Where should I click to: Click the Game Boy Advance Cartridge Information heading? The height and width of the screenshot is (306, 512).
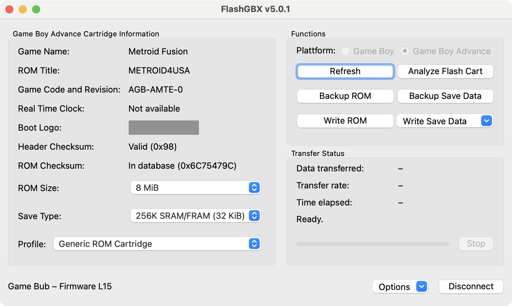pyautogui.click(x=86, y=34)
